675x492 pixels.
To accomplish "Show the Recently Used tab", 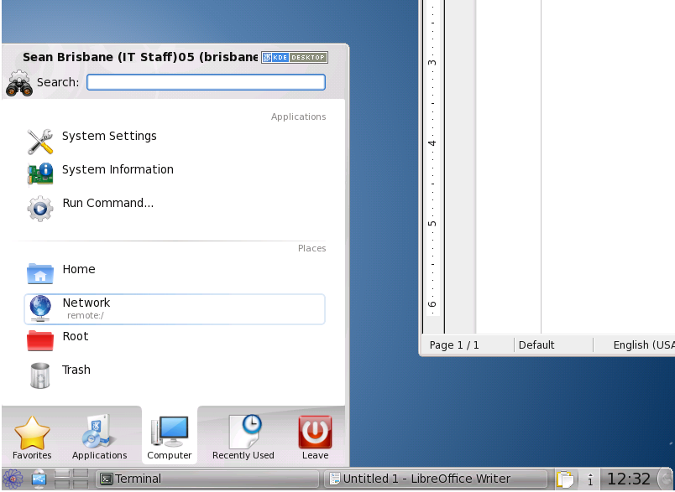I will pyautogui.click(x=243, y=438).
